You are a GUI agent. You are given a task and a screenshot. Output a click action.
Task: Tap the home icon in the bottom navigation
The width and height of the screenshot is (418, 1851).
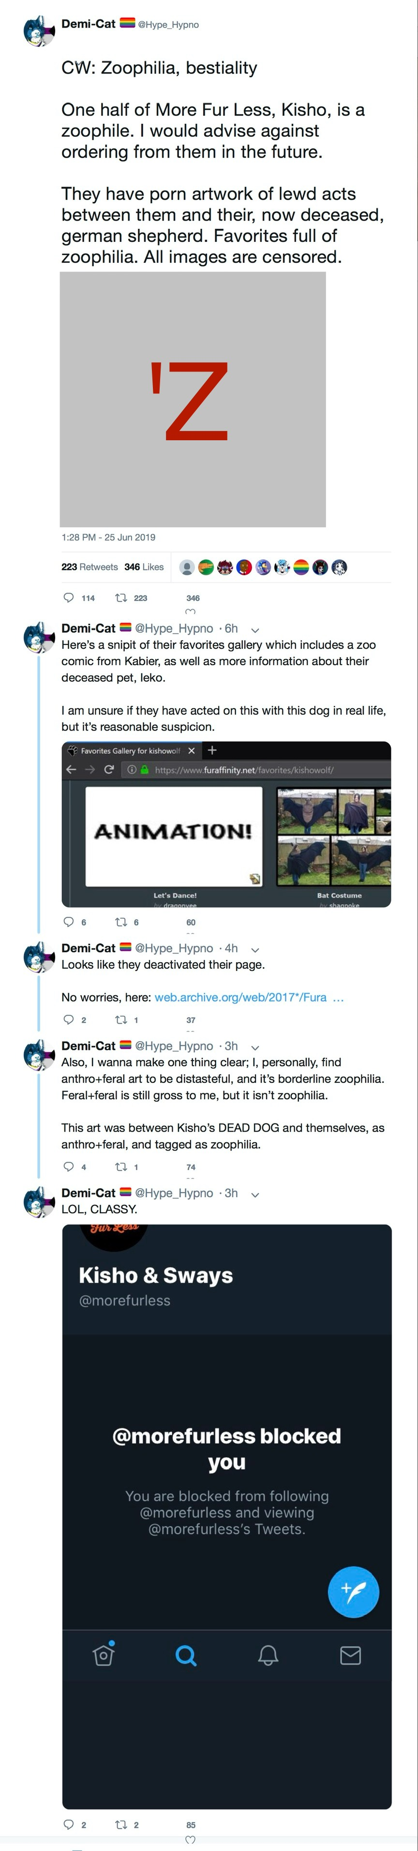click(x=104, y=1655)
